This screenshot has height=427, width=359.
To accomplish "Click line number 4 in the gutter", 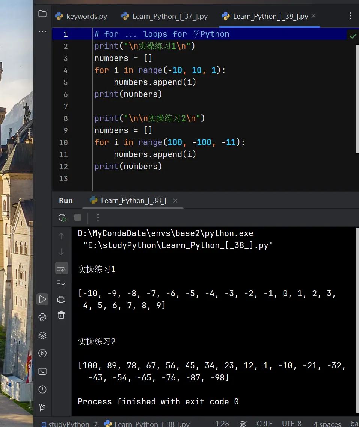I will coord(66,70).
